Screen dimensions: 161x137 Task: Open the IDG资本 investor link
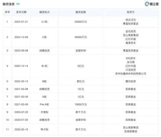coord(131,58)
